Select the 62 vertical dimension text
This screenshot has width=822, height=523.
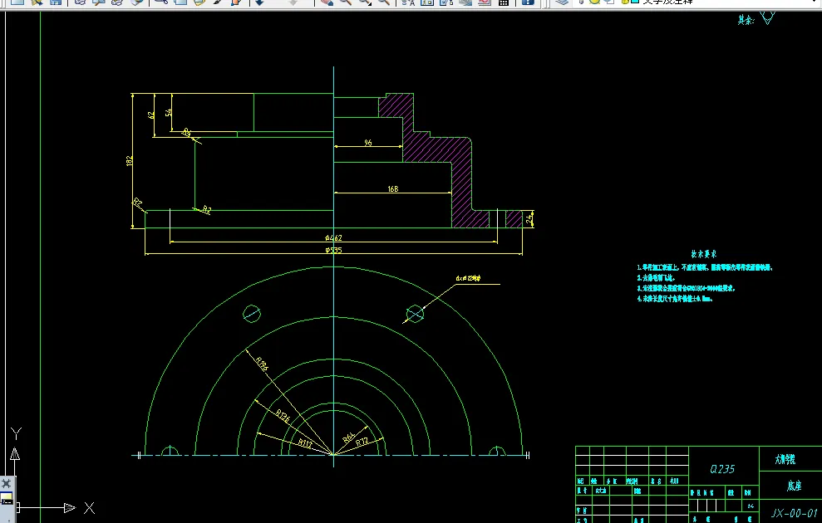coord(151,115)
